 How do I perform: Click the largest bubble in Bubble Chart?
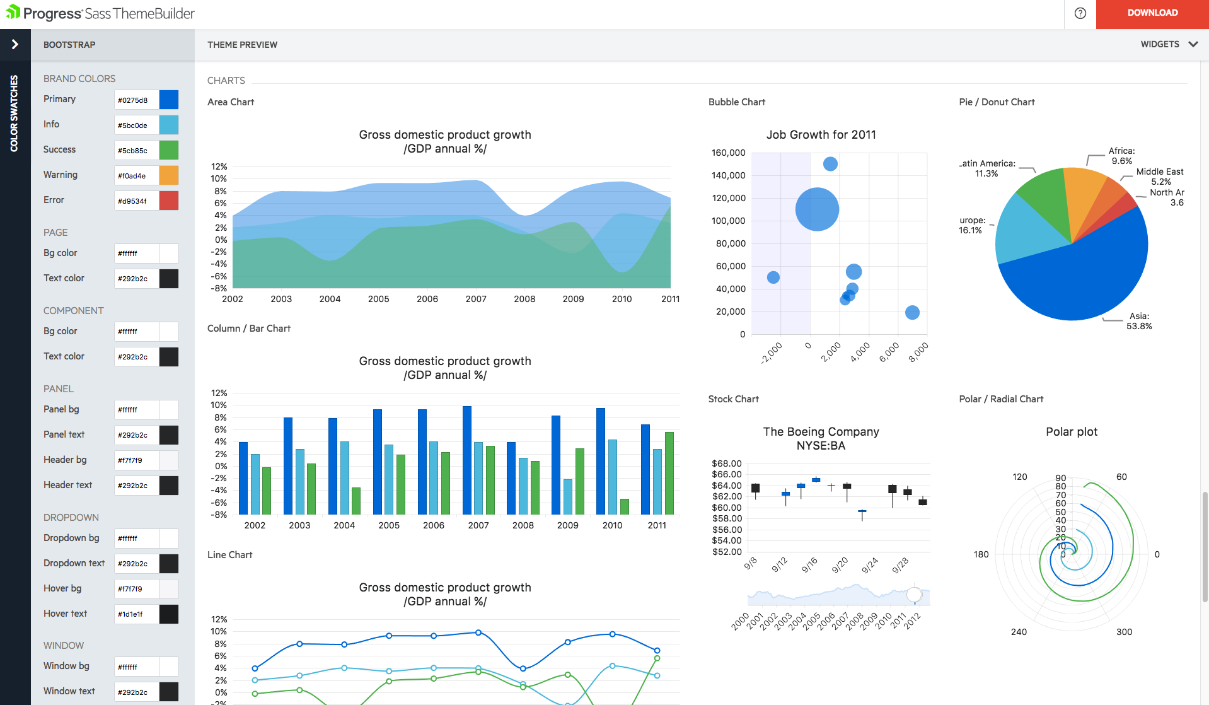817,209
